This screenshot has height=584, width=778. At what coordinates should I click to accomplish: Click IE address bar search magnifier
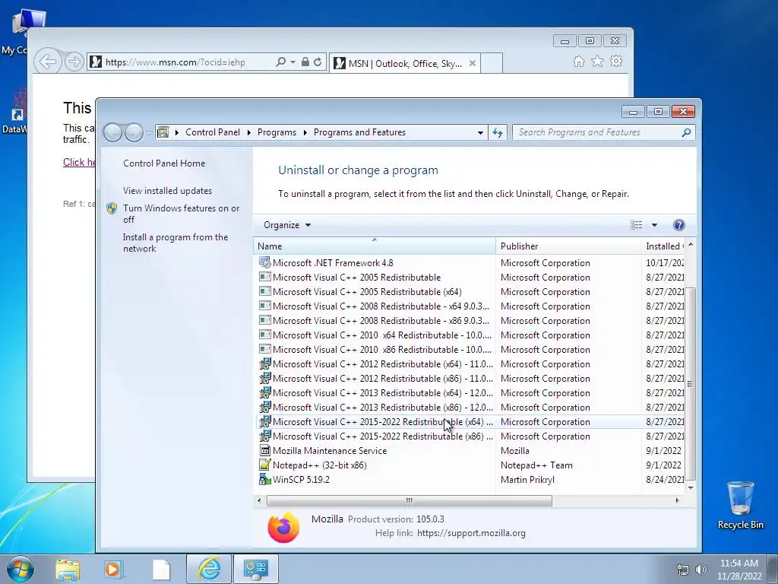pos(280,62)
